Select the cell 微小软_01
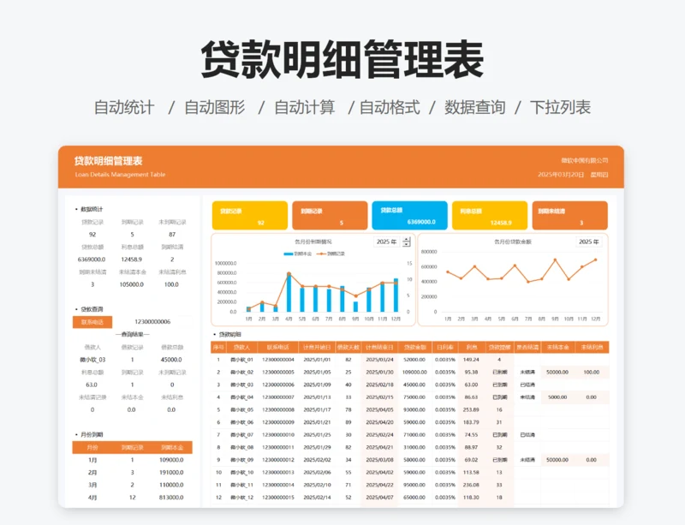 click(x=241, y=360)
